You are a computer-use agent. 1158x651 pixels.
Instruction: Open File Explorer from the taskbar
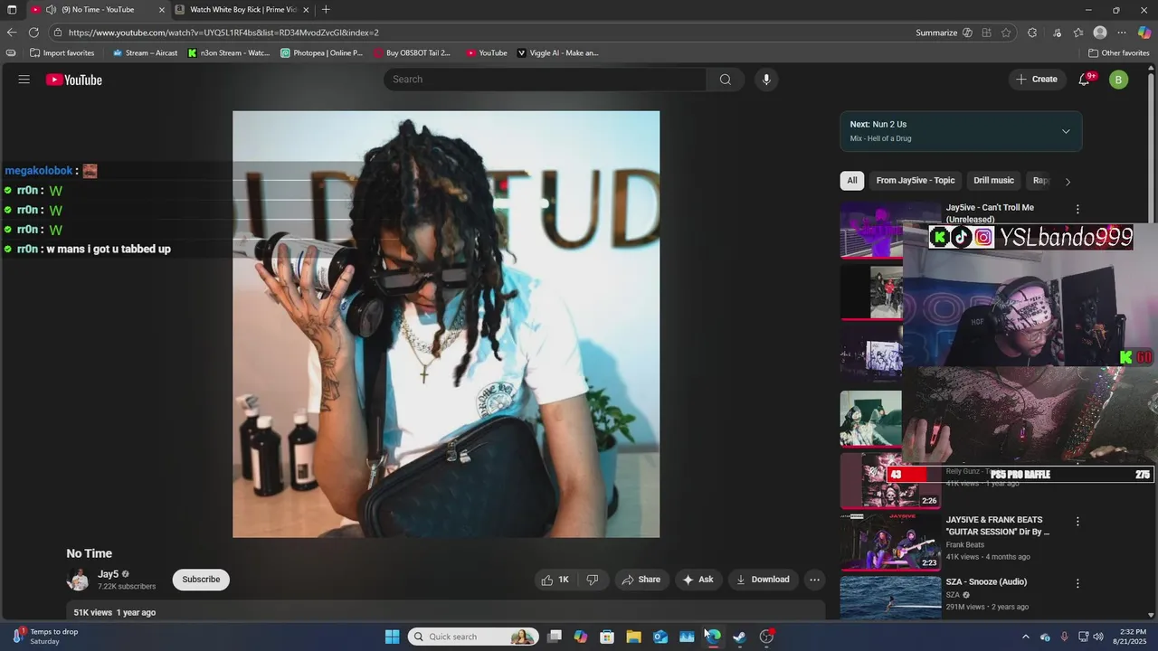633,637
